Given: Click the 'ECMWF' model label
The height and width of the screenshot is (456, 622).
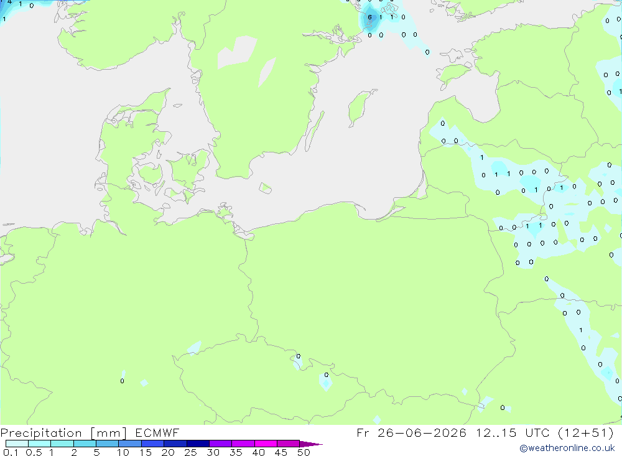Looking at the screenshot, I should point(157,432).
